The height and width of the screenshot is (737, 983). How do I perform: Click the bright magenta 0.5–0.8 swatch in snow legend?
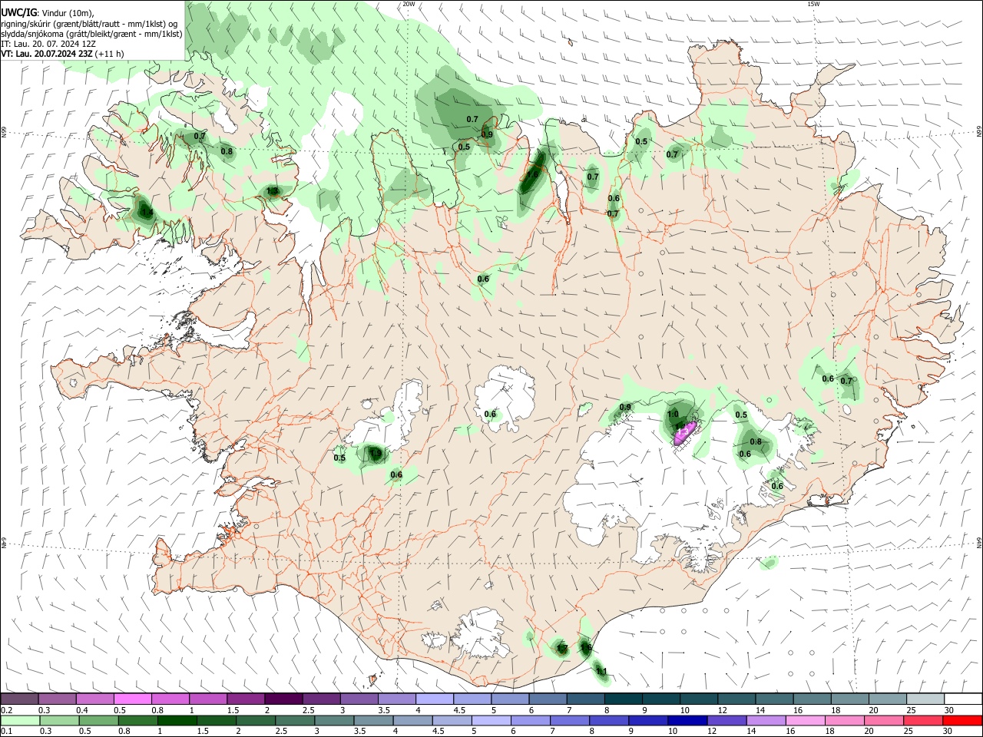click(132, 699)
